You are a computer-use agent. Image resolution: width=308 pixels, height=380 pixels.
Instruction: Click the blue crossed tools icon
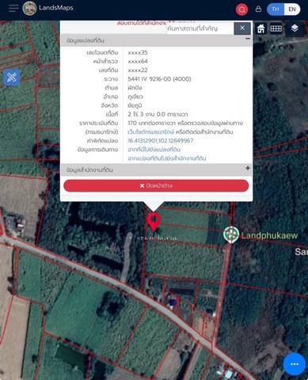12,78
